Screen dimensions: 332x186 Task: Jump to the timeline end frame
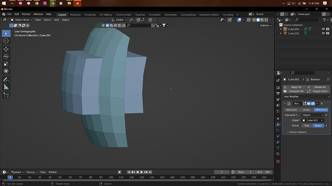(x=150, y=172)
